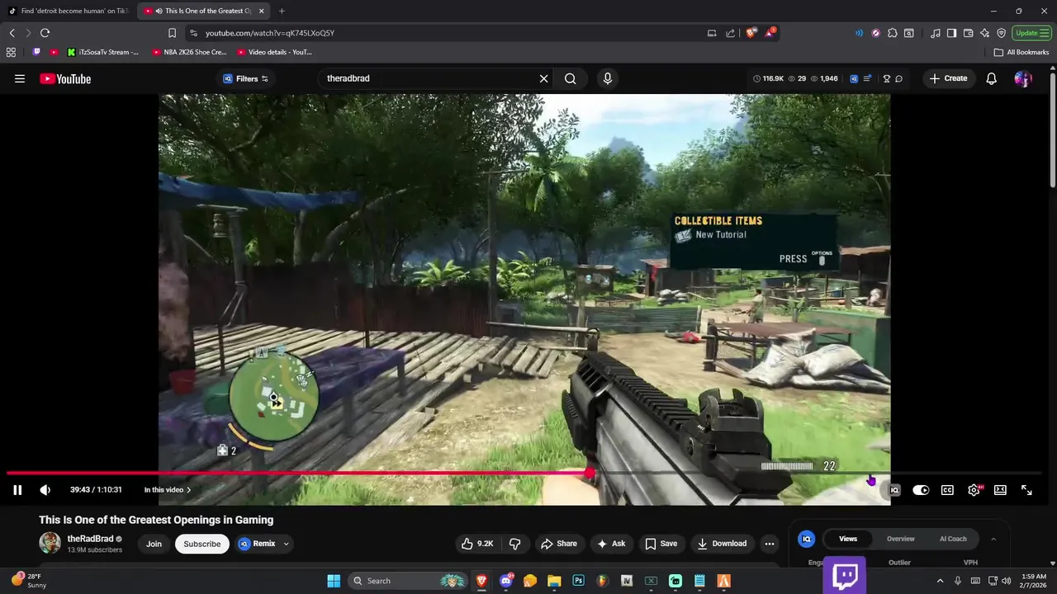
Task: Open Brave Shields lion icon
Action: [751, 33]
